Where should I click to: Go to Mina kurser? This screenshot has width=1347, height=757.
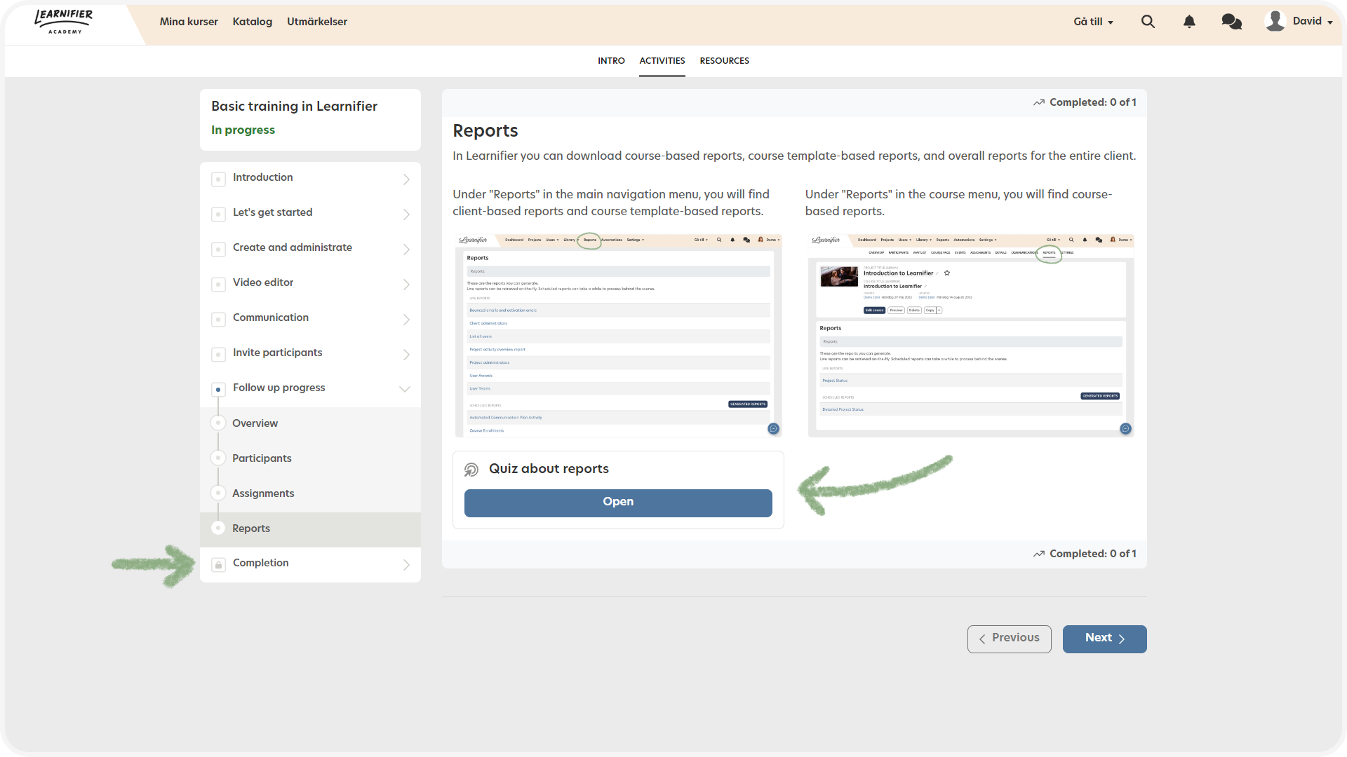pos(189,22)
